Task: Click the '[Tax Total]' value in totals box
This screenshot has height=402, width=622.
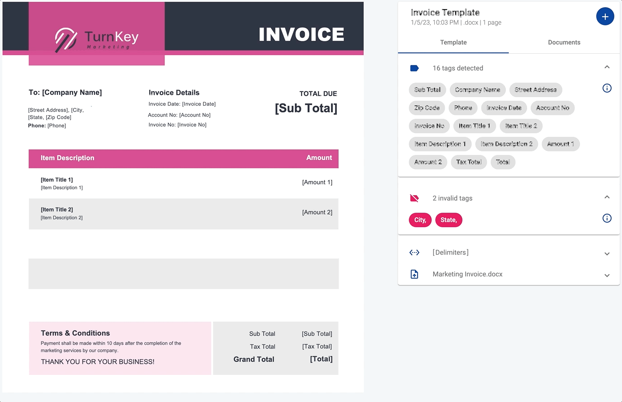Action: (x=317, y=346)
